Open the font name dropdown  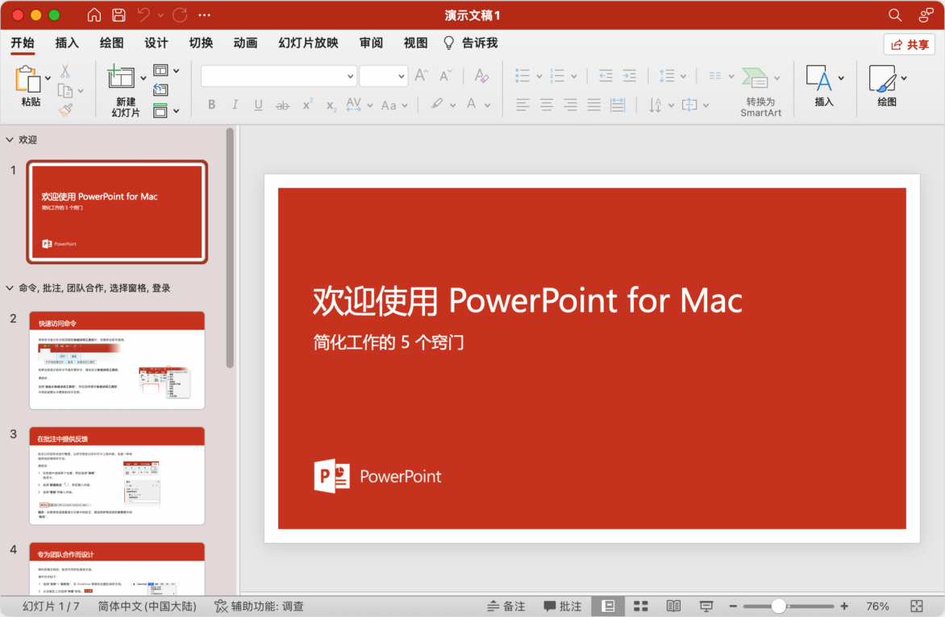(x=350, y=77)
